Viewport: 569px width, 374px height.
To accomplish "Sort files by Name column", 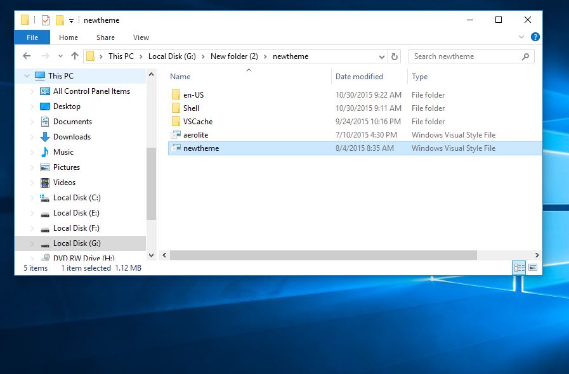I will (x=180, y=77).
